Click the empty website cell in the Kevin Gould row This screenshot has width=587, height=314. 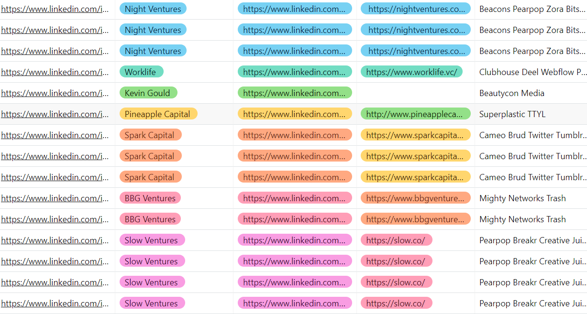pyautogui.click(x=416, y=93)
